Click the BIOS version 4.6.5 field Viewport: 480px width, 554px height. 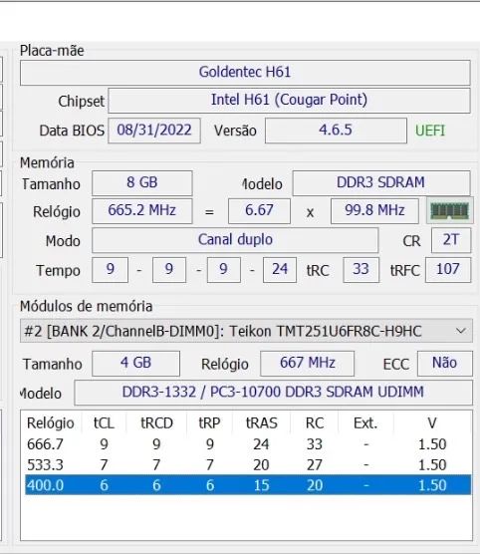tap(336, 131)
